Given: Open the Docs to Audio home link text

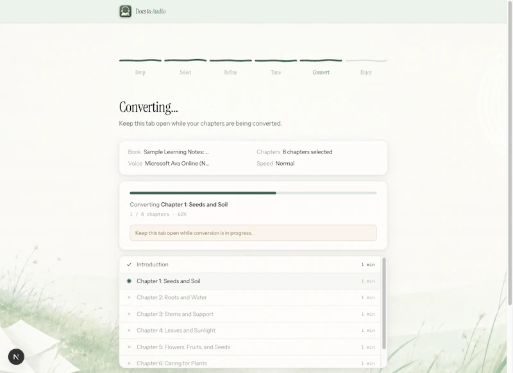Looking at the screenshot, I should tap(151, 11).
